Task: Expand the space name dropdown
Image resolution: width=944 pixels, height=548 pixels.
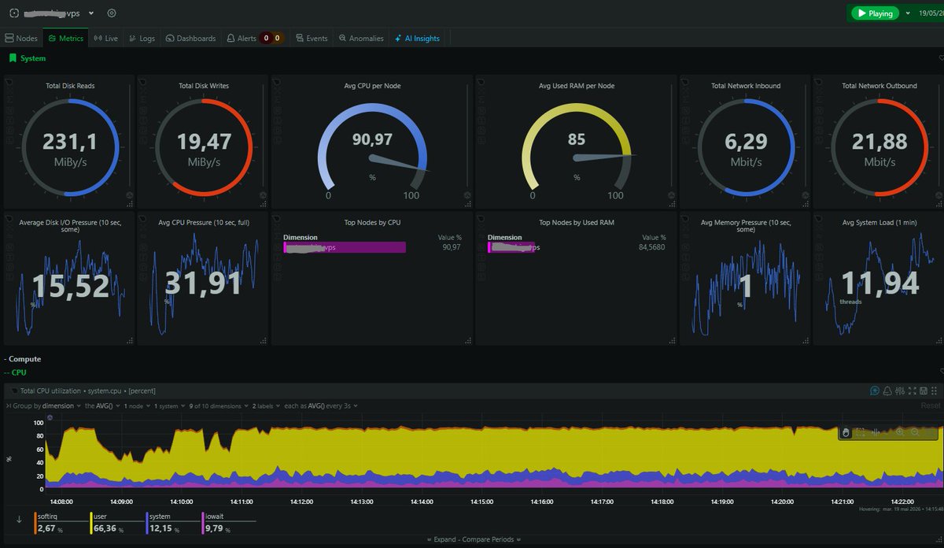Action: [x=91, y=13]
